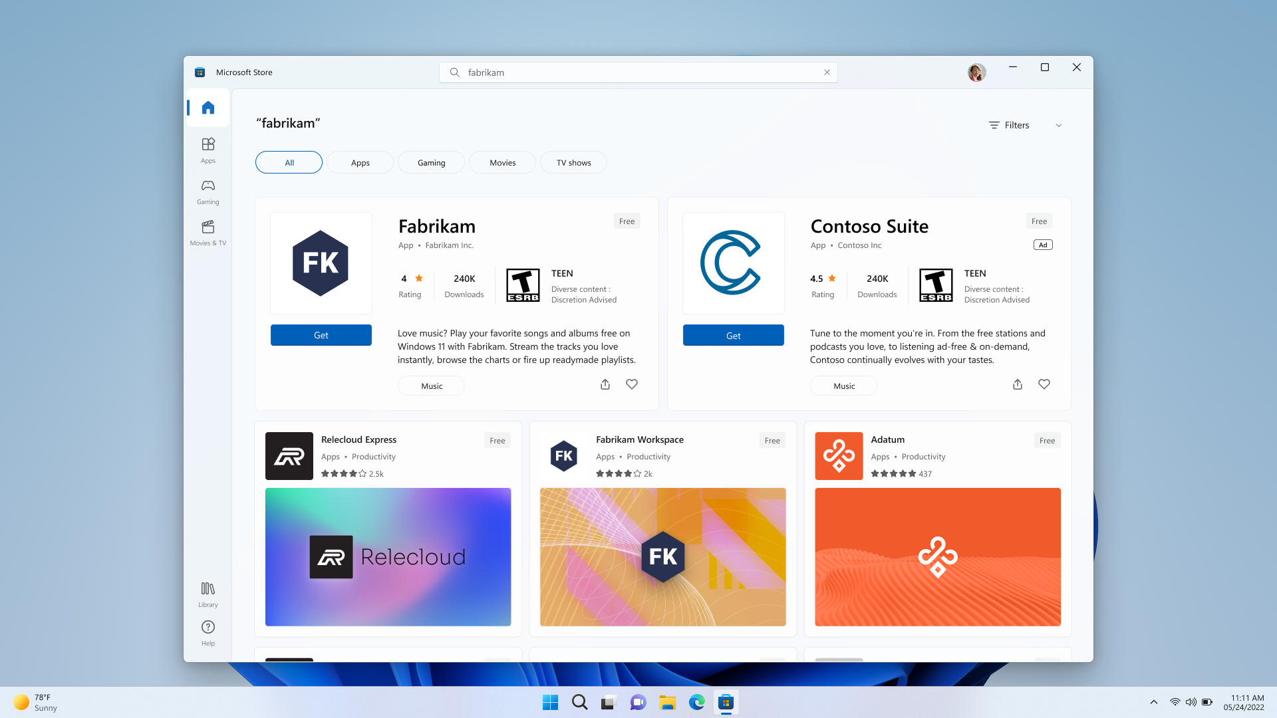Select the Apps filter tab
1277x718 pixels.
tap(360, 162)
